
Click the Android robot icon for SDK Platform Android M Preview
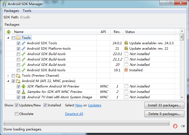point(23,86)
